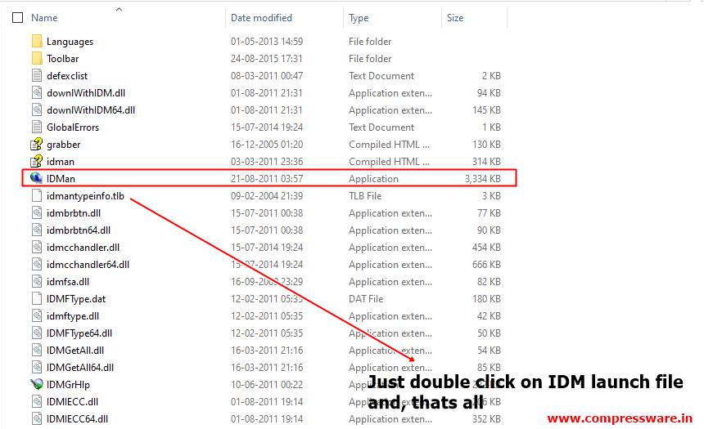Click the idmftype.dll file icon
The width and height of the screenshot is (704, 429).
coord(37,316)
